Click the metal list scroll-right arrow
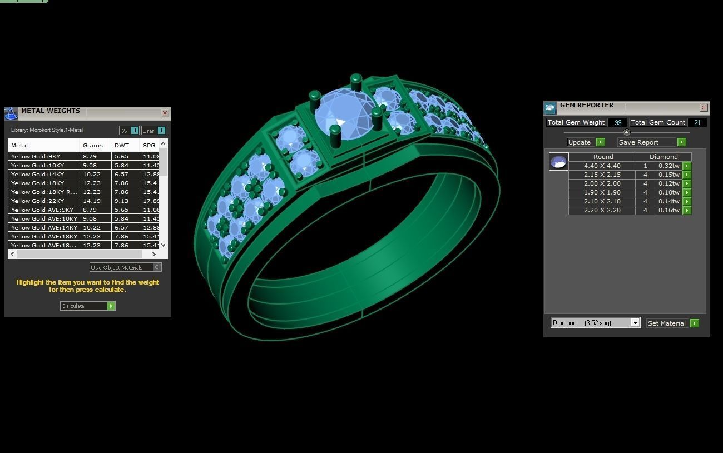The width and height of the screenshot is (723, 453). 154,254
